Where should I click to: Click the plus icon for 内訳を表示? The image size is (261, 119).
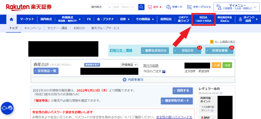click(x=124, y=80)
